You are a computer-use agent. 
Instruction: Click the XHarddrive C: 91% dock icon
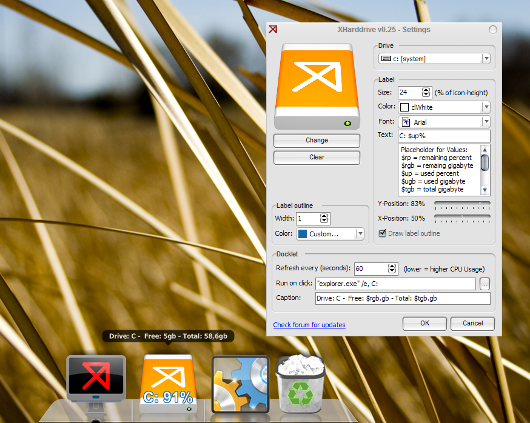coord(168,384)
